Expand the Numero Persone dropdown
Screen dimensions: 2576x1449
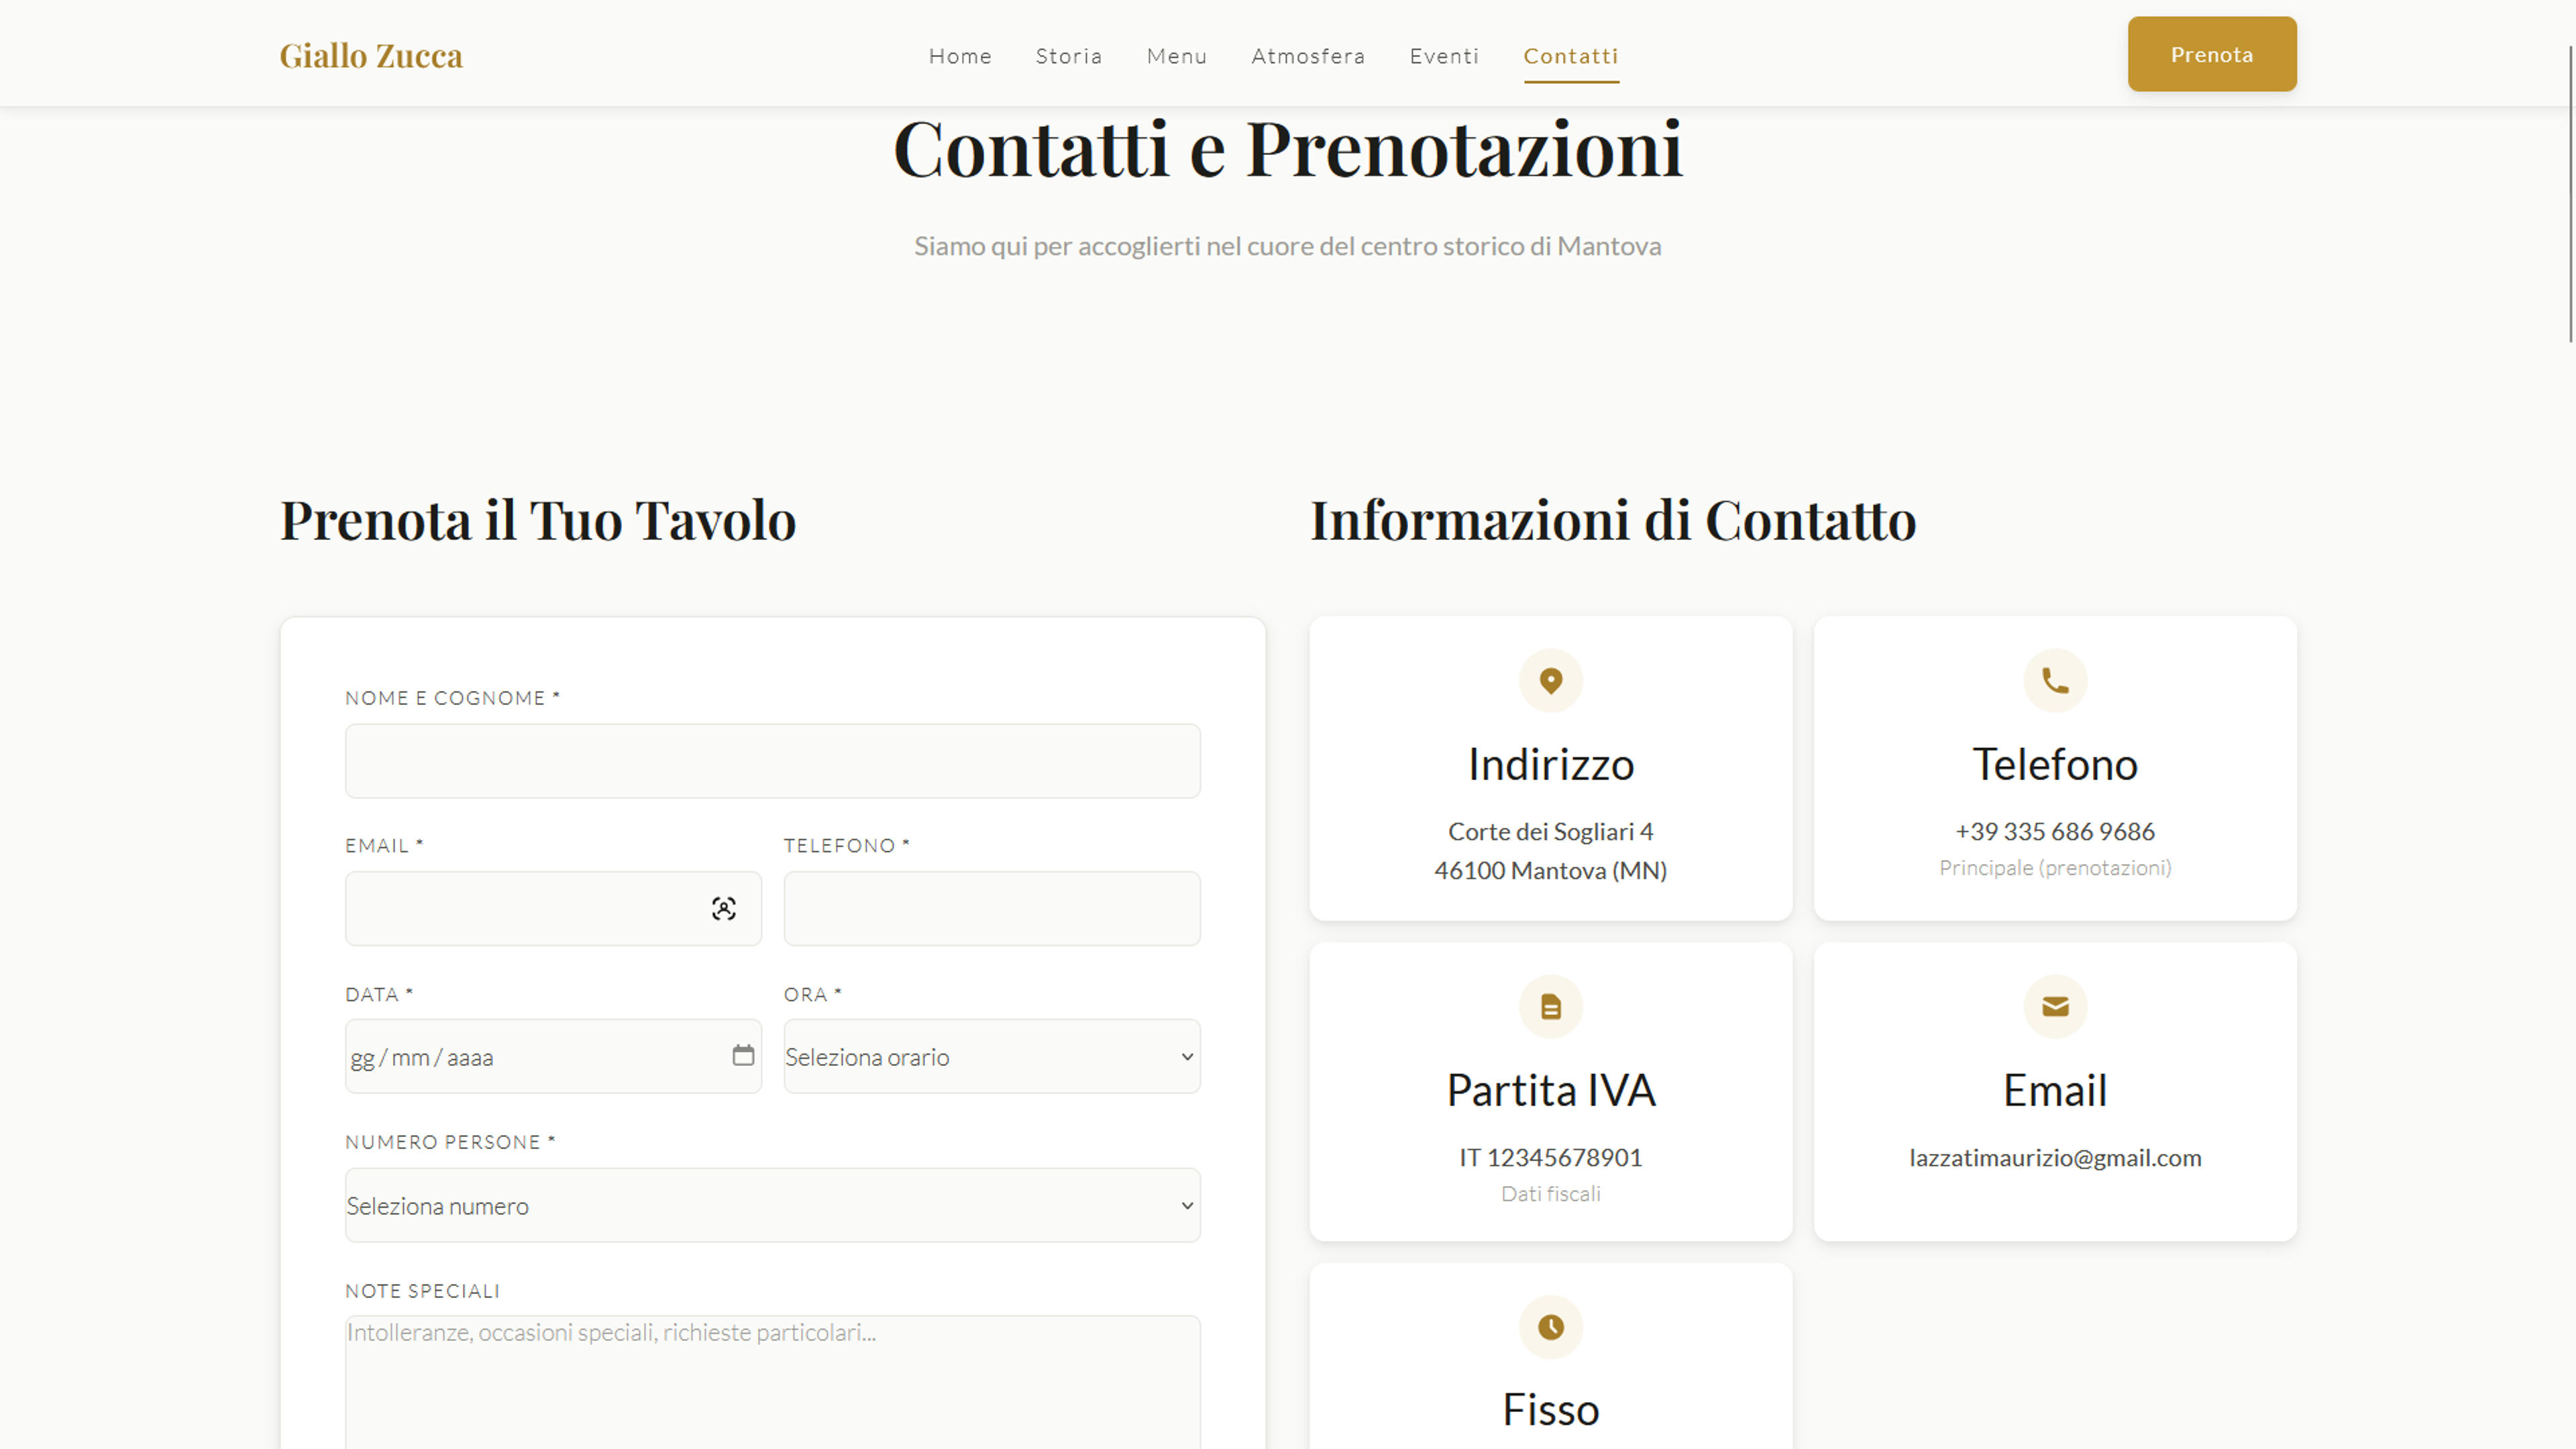tap(773, 1205)
